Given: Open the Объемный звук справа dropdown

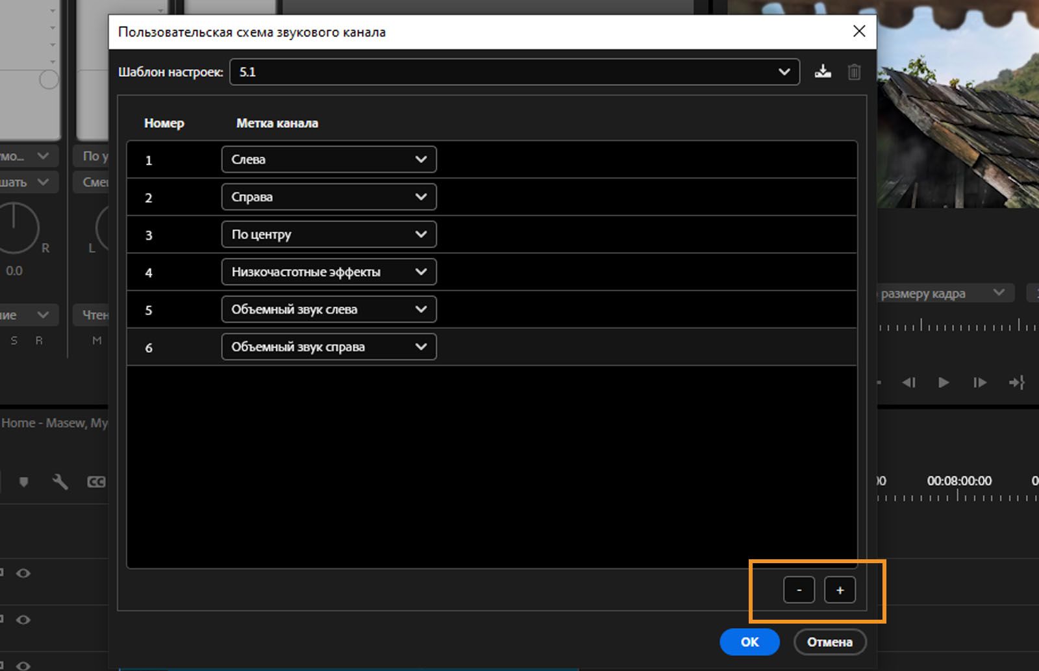Looking at the screenshot, I should (x=329, y=347).
